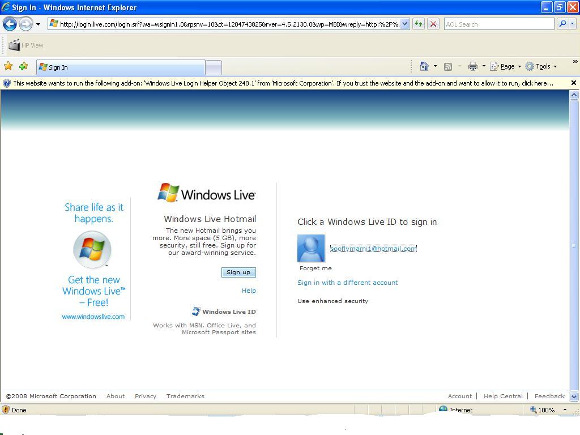Select the Sign In tab

121,67
